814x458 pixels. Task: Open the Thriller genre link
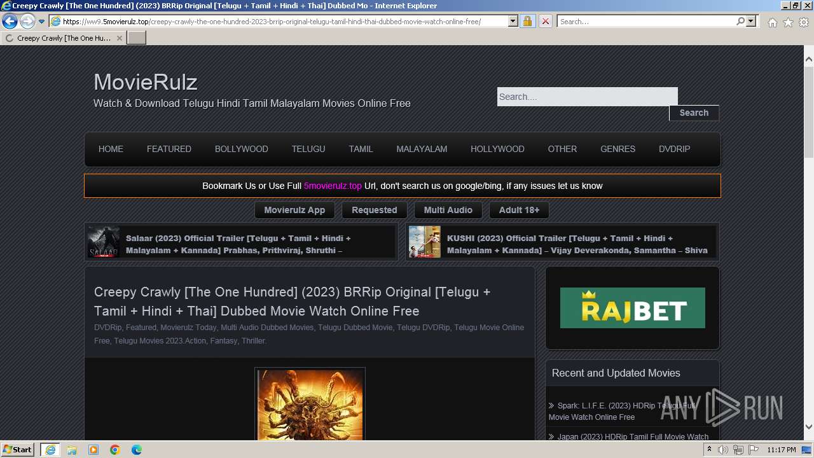pos(253,341)
